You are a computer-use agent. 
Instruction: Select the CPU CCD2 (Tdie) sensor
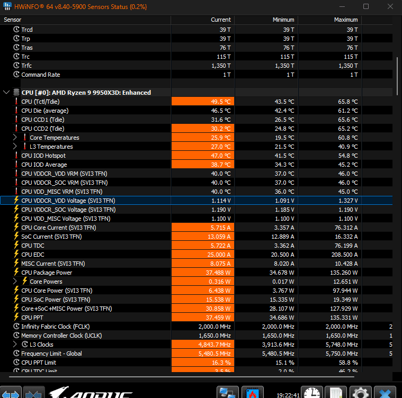(x=196, y=129)
